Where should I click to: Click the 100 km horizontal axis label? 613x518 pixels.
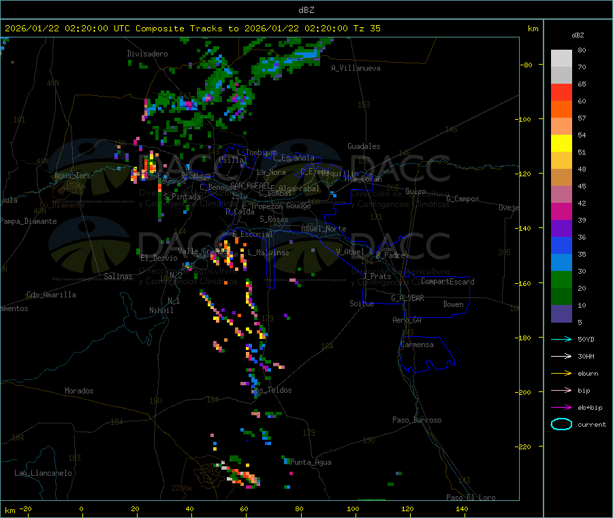[x=353, y=508]
